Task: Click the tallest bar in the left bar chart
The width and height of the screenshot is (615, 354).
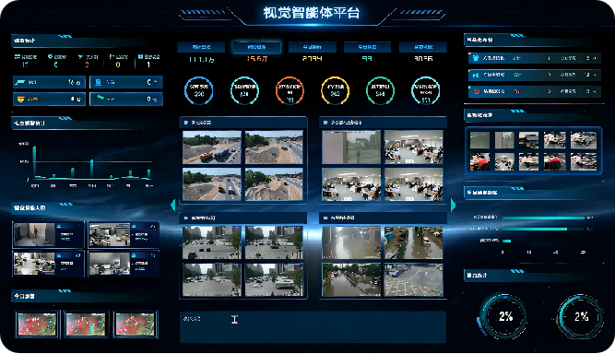Action: point(34,162)
